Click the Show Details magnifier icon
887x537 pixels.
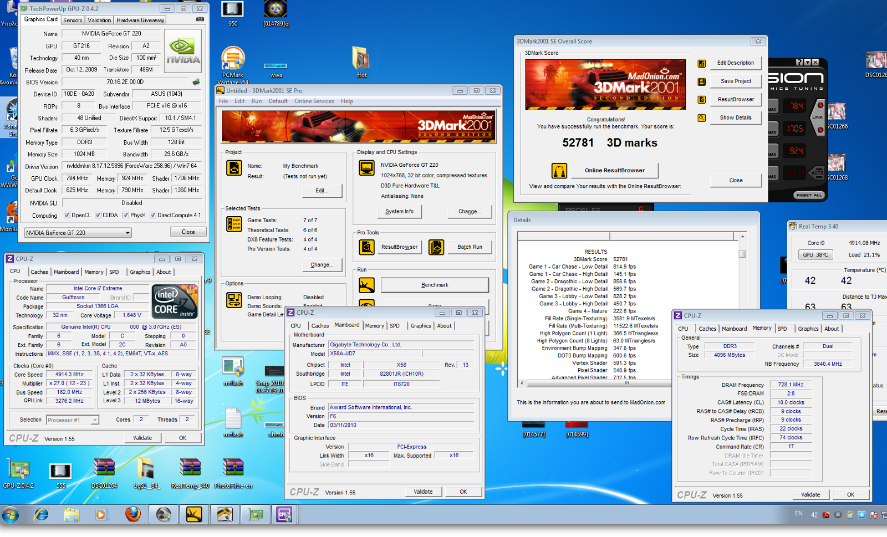(x=701, y=118)
